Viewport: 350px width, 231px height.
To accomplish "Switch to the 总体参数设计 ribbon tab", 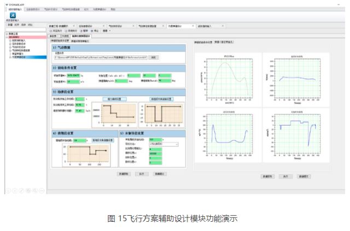I will tap(32, 9).
